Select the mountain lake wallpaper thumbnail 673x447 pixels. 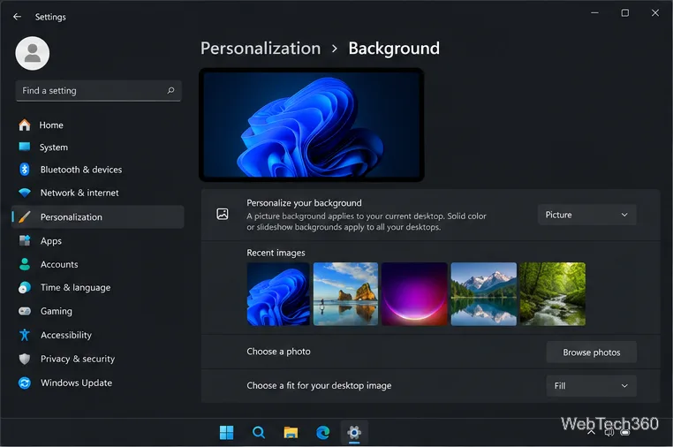click(x=484, y=293)
